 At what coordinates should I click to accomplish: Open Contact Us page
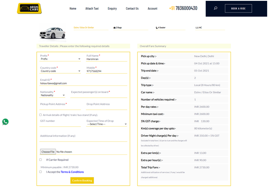point(132,9)
